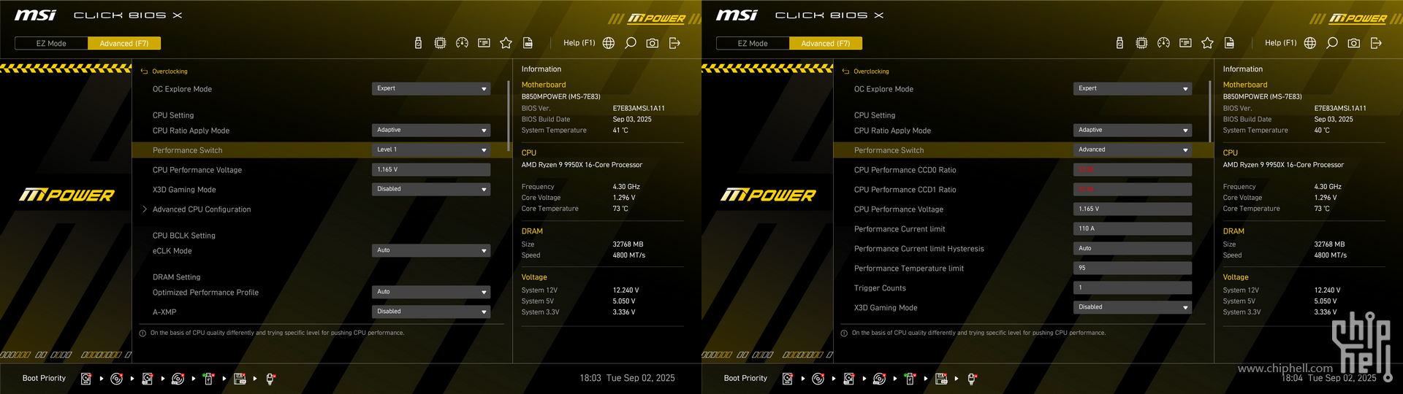1403x394 pixels.
Task: Open Performance Switch Level 1 dropdown
Action: point(431,150)
